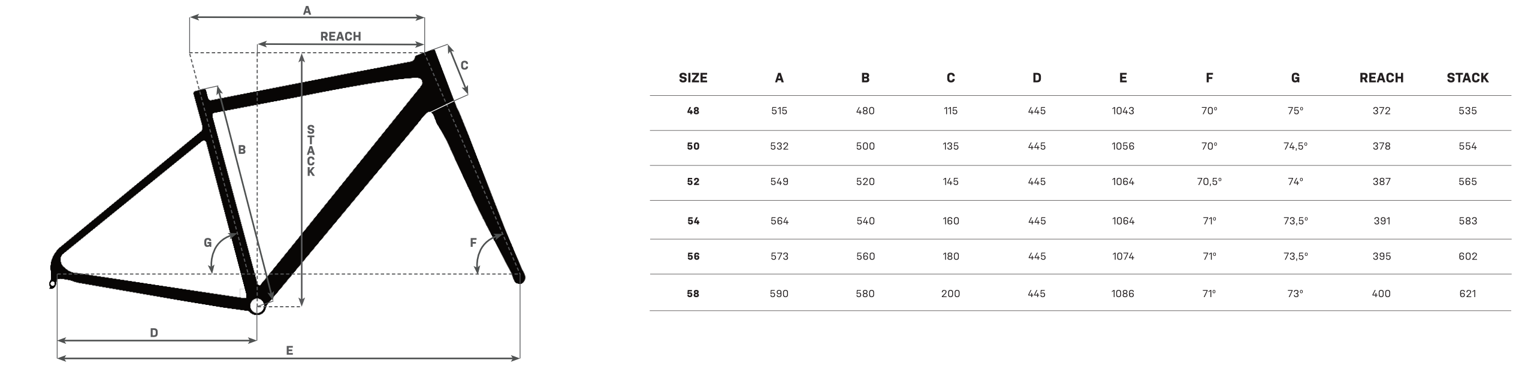Click the 621 stack value
Image resolution: width=1534 pixels, height=369 pixels.
click(1467, 294)
